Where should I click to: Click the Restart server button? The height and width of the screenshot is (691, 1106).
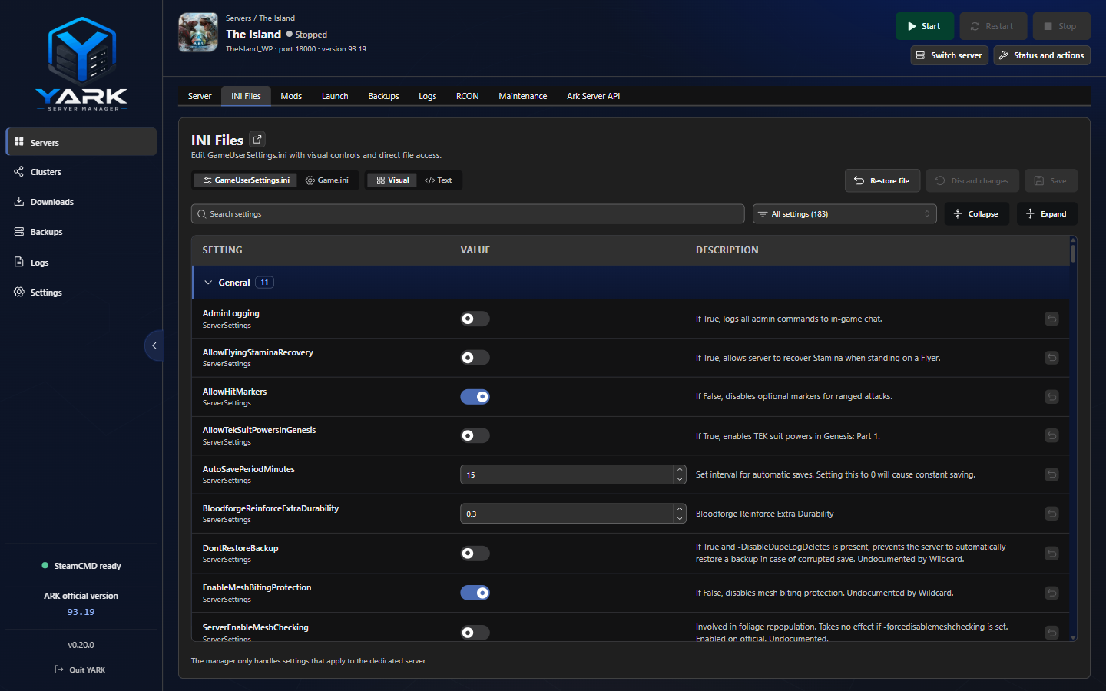pos(993,26)
